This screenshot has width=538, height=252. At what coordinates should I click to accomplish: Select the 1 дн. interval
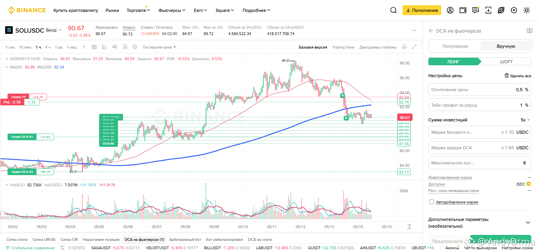(59, 47)
